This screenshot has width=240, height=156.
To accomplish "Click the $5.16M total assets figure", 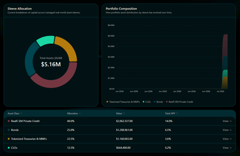I will point(51,64).
